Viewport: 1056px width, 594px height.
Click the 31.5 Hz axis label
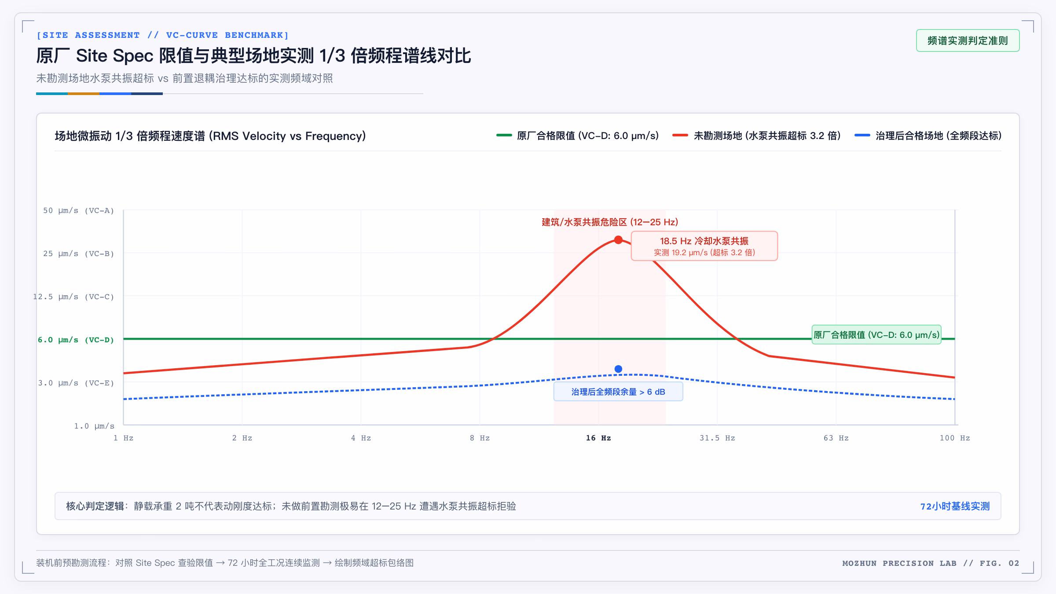(717, 438)
